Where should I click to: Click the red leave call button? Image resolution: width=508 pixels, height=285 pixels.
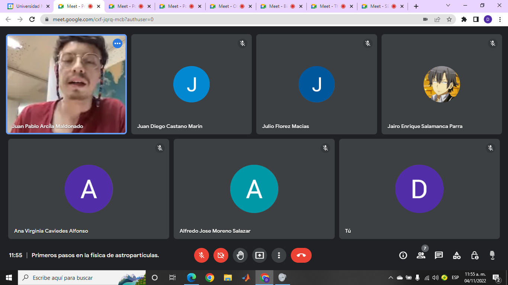pos(301,255)
